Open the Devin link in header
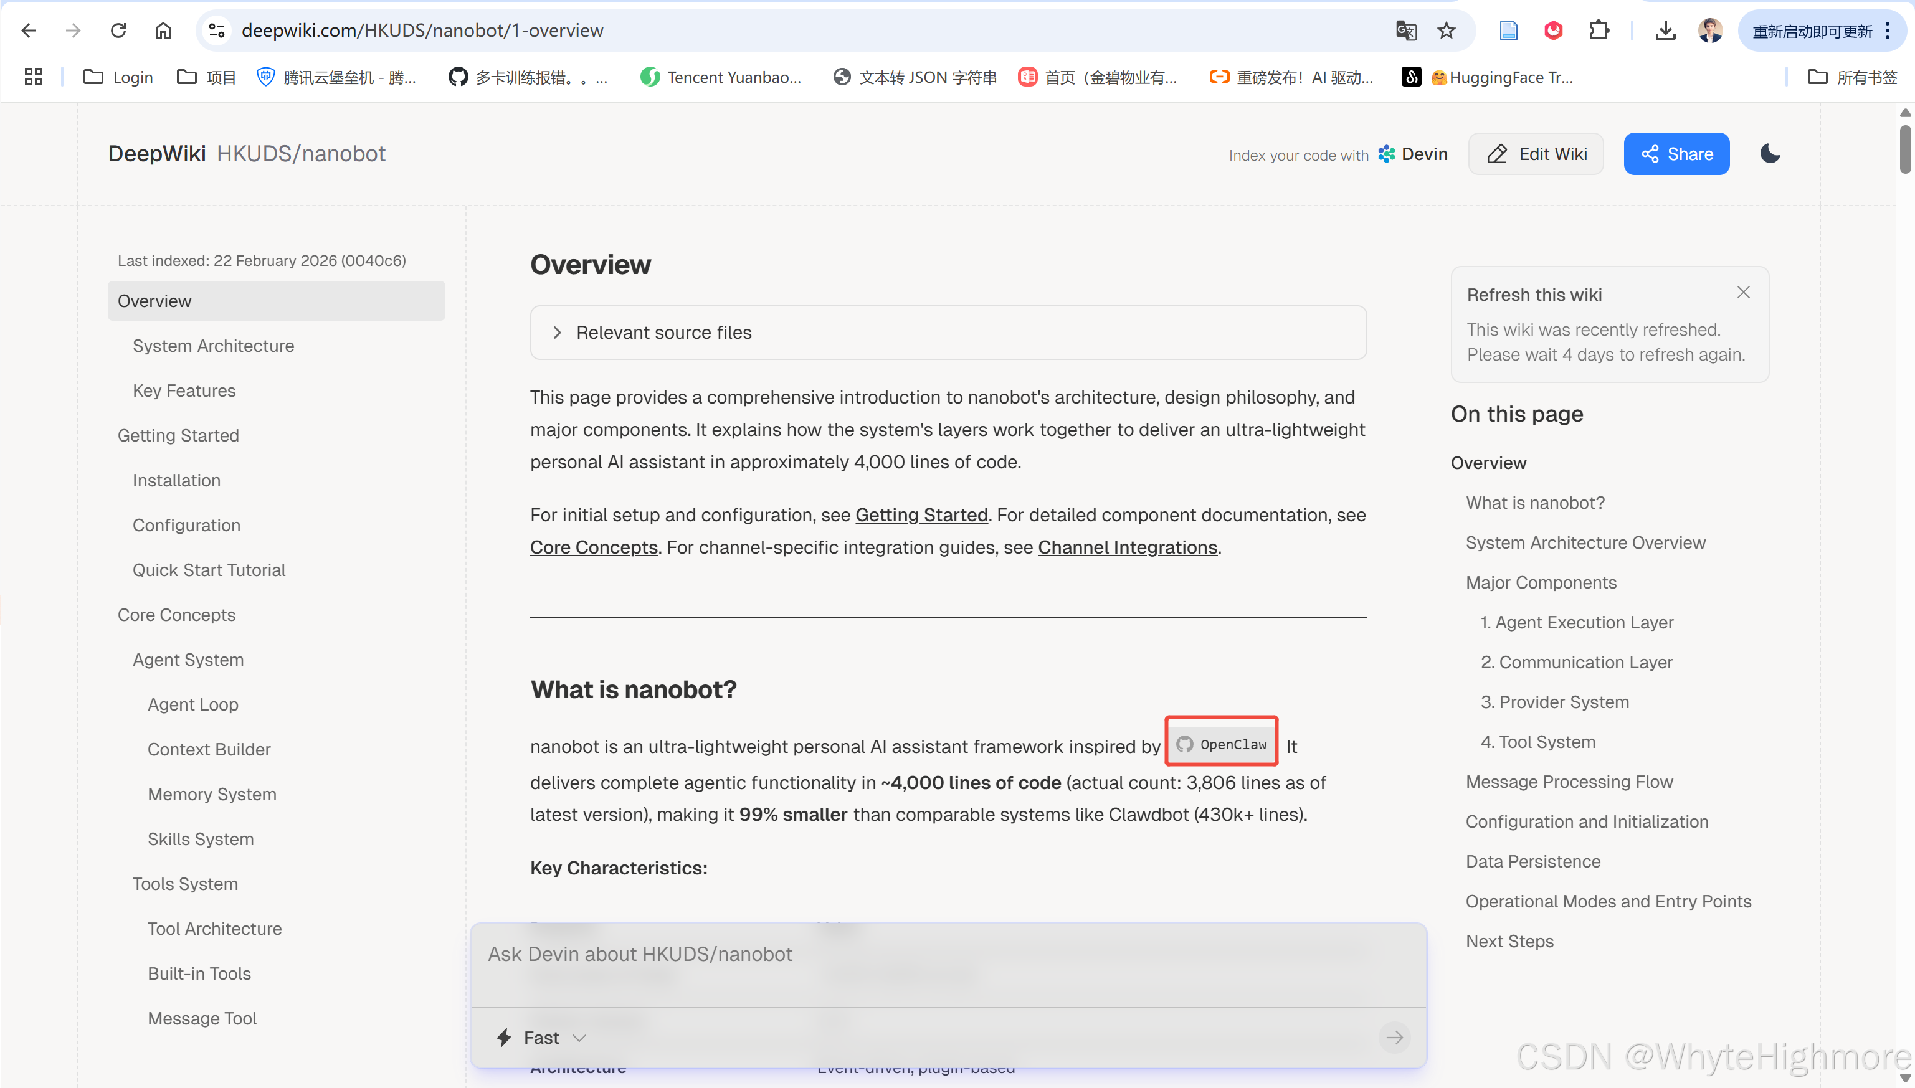 (x=1413, y=154)
